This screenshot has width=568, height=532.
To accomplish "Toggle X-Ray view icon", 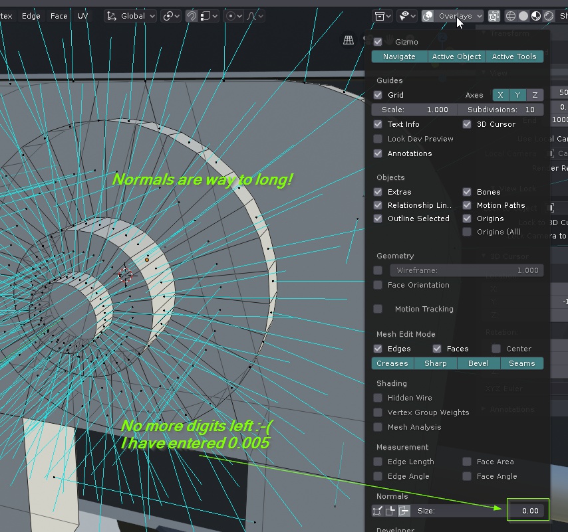I will point(494,16).
